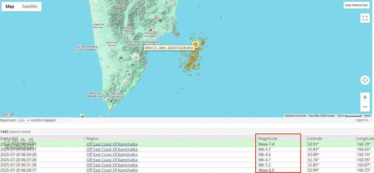
Task: Click the large Mww 7.4 epicenter marker
Action: 195,44
